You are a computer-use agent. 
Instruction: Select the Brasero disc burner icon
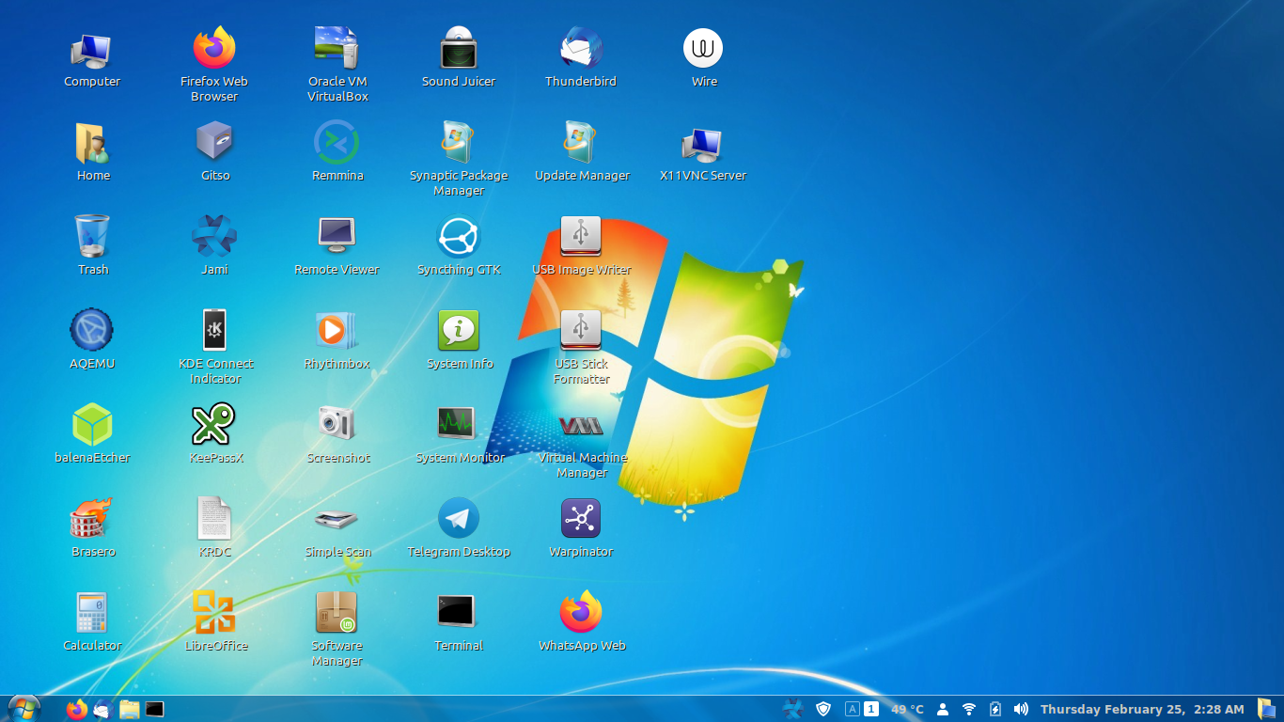click(92, 519)
